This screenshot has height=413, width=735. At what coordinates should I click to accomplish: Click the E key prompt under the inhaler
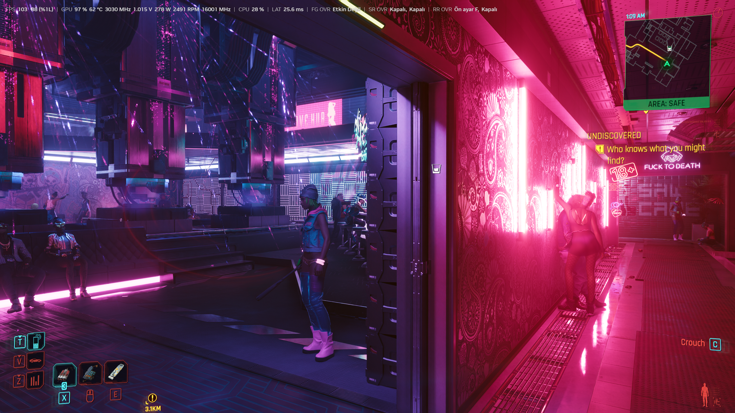coord(116,394)
